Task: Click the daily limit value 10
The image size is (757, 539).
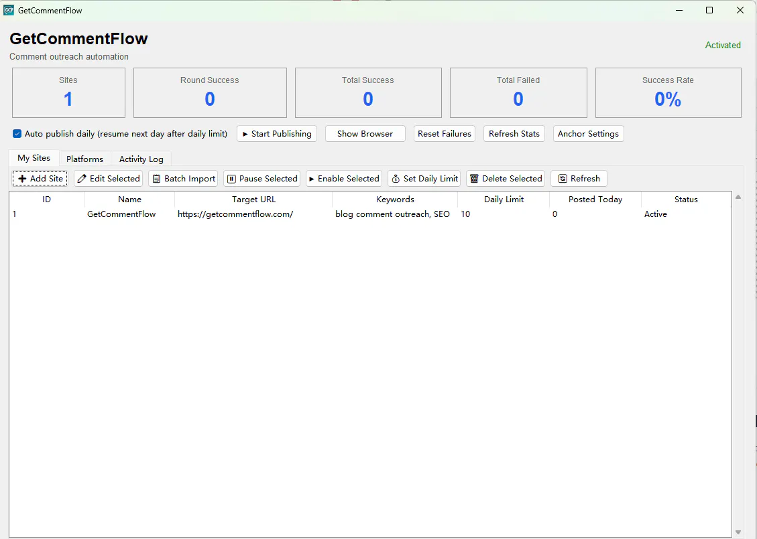Action: pos(465,214)
